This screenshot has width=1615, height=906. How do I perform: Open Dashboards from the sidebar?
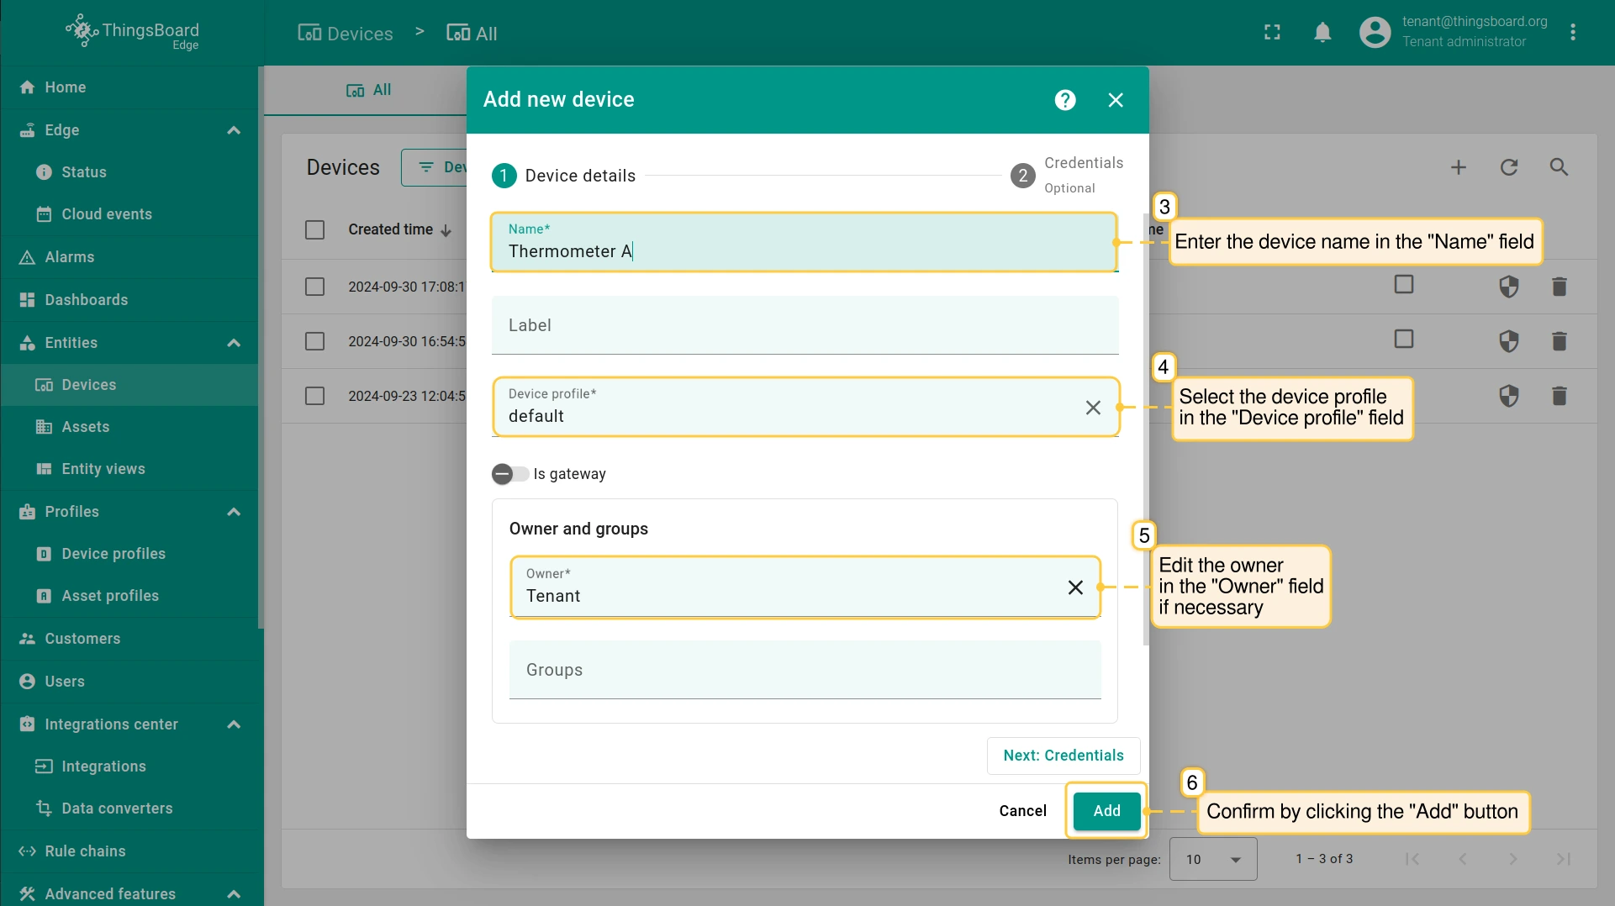click(x=86, y=300)
